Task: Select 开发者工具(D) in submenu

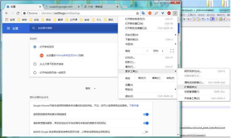Action: [203, 98]
